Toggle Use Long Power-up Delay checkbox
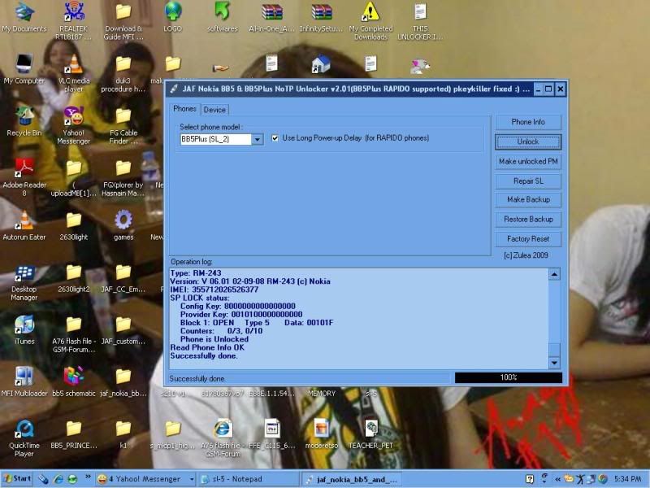This screenshot has height=488, width=650. point(275,138)
